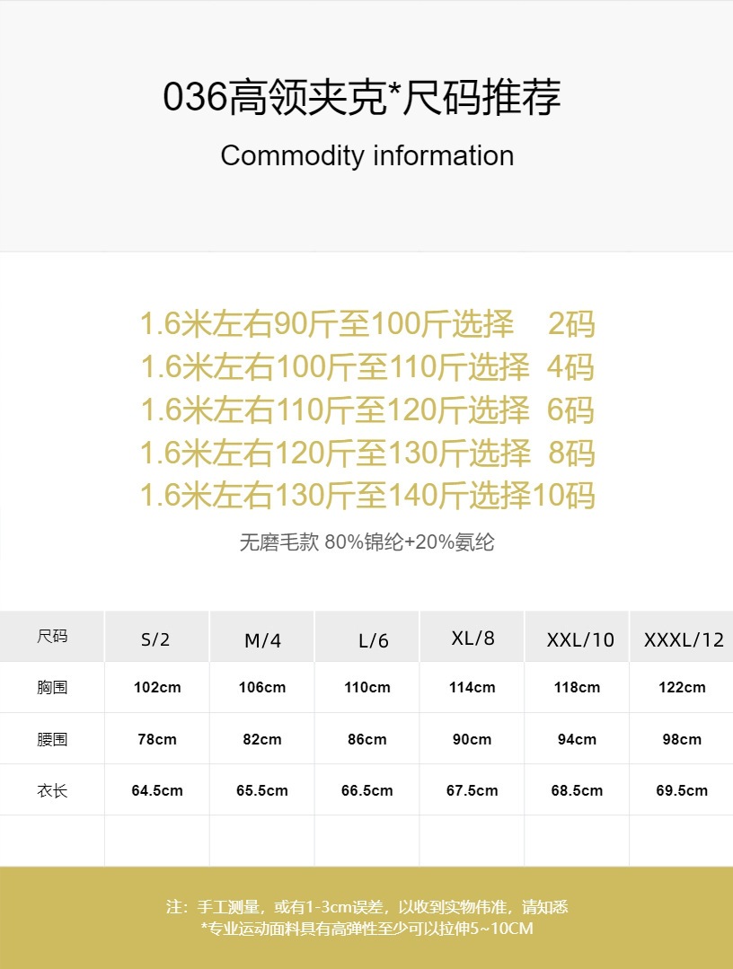Click the 腰围 row label
This screenshot has height=969, width=733.
[52, 739]
